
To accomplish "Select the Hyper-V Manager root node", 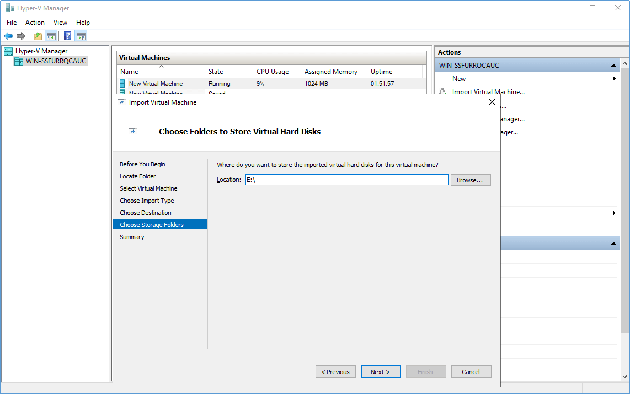I will [41, 51].
